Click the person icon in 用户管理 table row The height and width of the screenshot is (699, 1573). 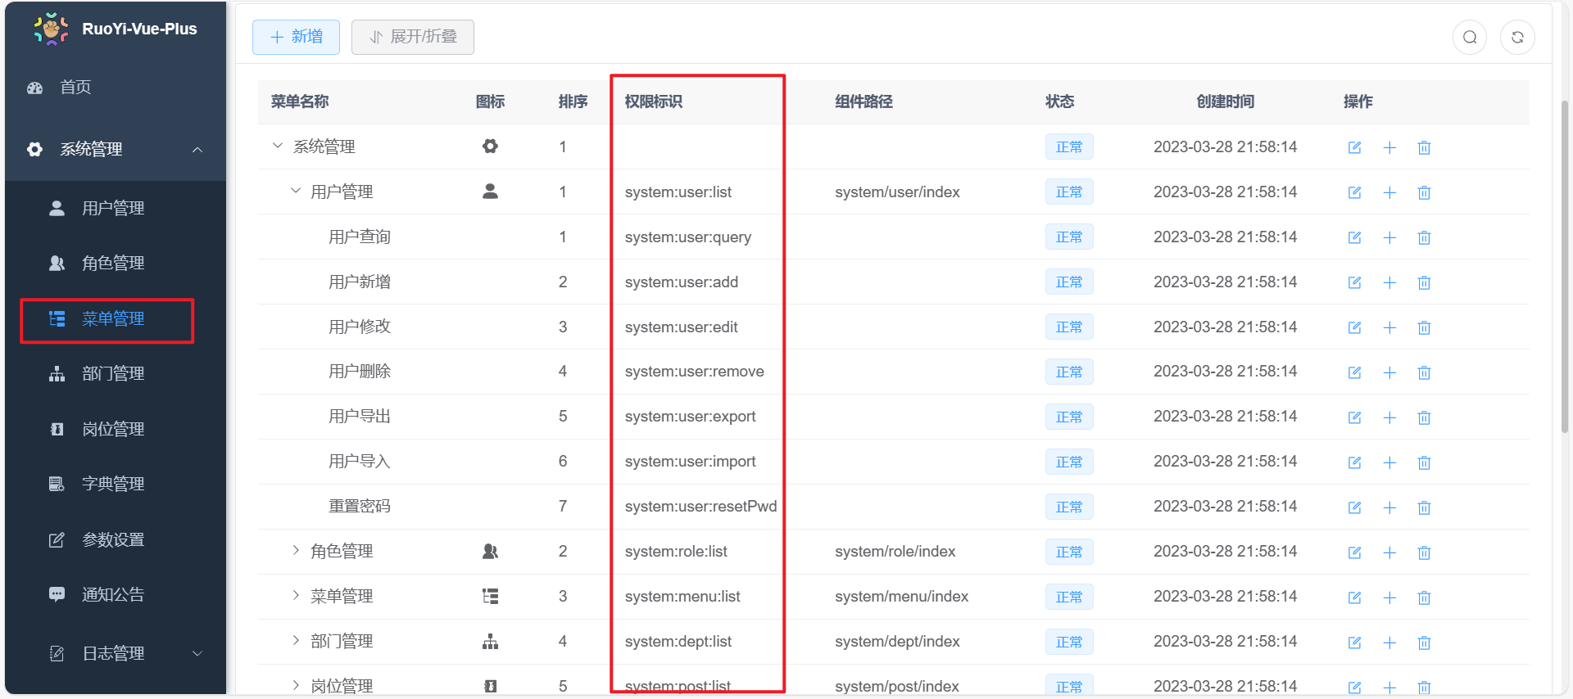490,192
